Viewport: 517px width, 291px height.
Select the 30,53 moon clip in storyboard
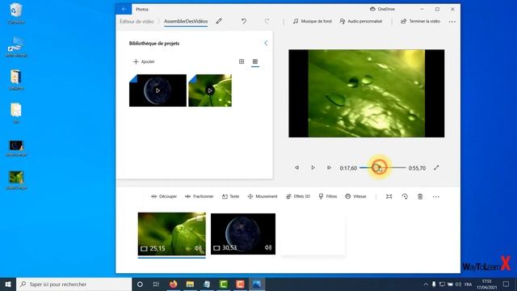[243, 234]
